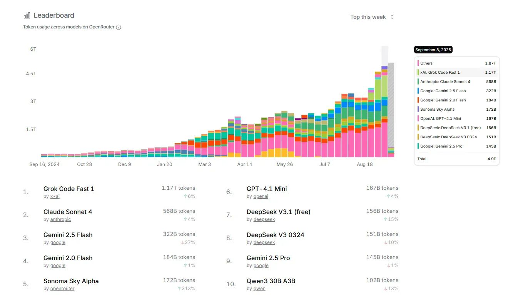Open the DeepSeek V3.1 (free) model link
Screen dimensions: 513x302
(x=279, y=212)
